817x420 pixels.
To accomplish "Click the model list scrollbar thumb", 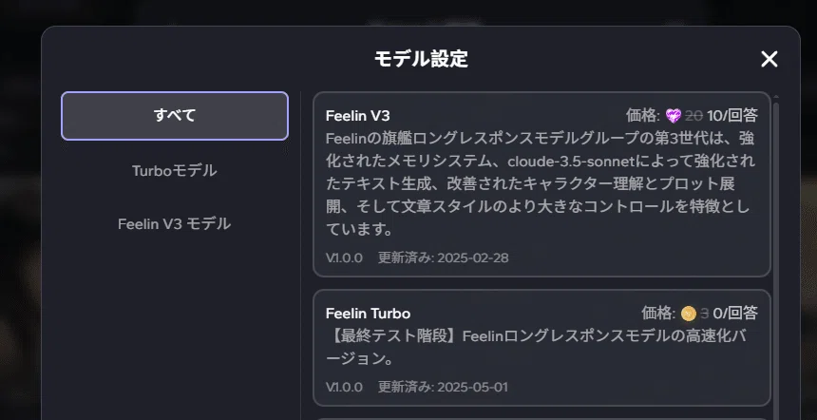I will point(776,260).
